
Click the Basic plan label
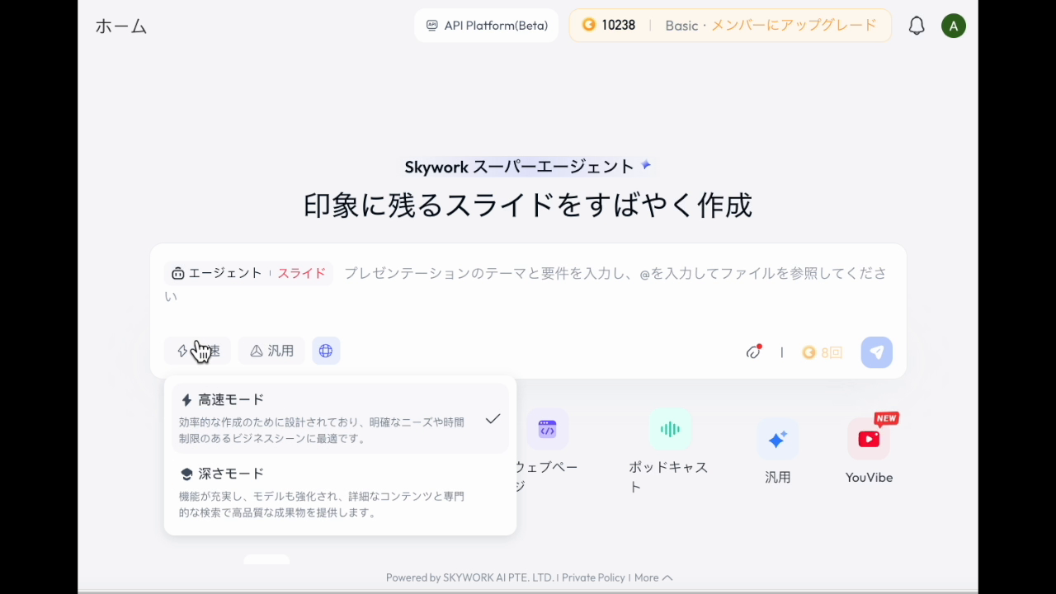[681, 26]
